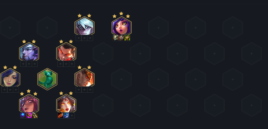This screenshot has width=268, height=129.
Task: Click the bearded Yone champion portrait
Action: coord(29,52)
